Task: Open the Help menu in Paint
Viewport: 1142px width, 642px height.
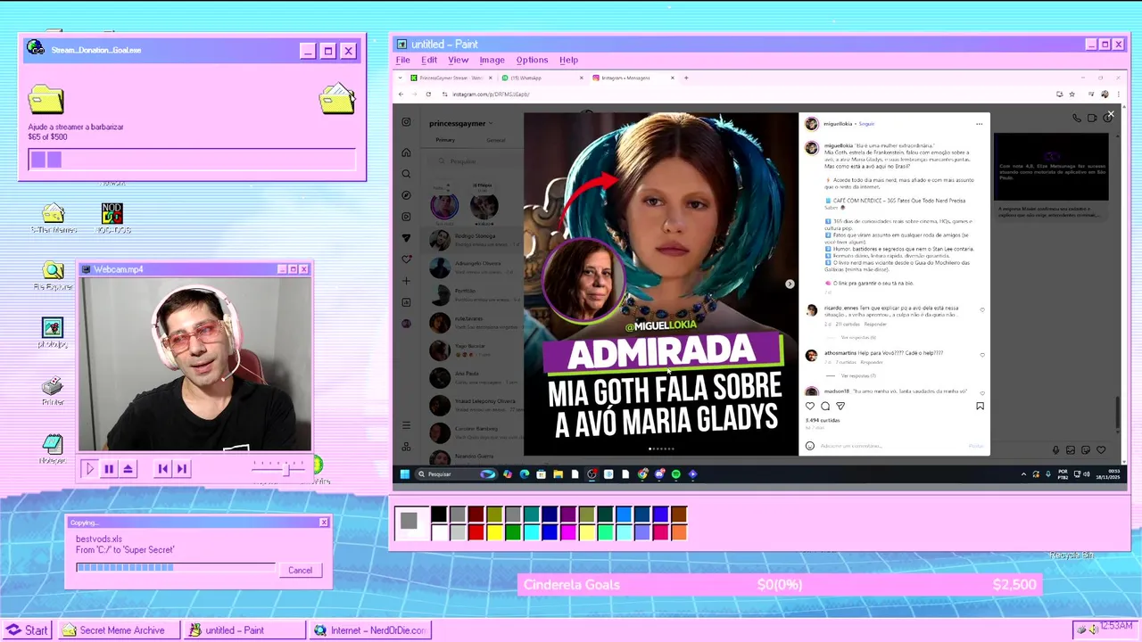Action: pyautogui.click(x=569, y=60)
